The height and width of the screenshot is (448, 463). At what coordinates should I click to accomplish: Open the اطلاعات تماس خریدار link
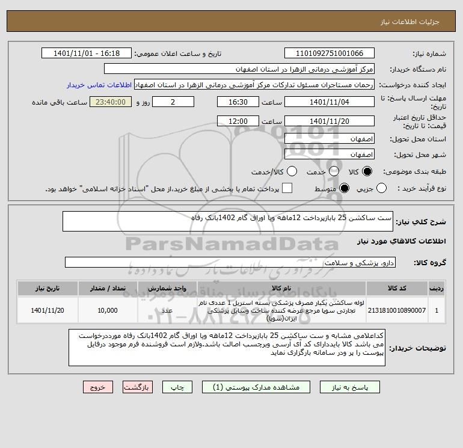pyautogui.click(x=99, y=85)
